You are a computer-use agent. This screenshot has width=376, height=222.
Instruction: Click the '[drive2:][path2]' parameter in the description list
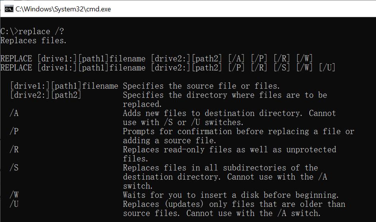coord(45,95)
